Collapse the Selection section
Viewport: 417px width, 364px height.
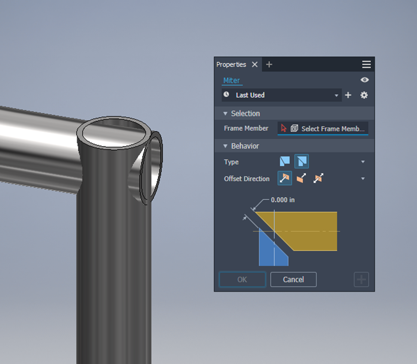pyautogui.click(x=225, y=113)
